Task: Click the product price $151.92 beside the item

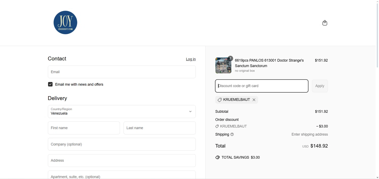Action: [321, 60]
